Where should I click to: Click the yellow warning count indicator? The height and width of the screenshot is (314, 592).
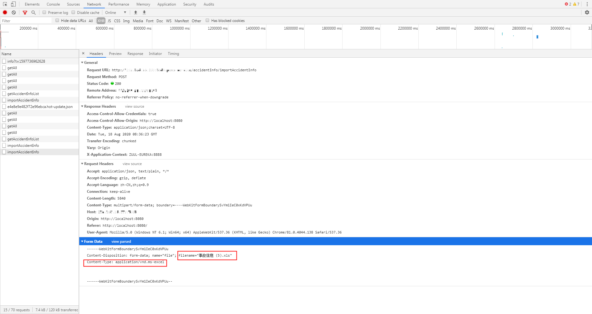[x=576, y=4]
